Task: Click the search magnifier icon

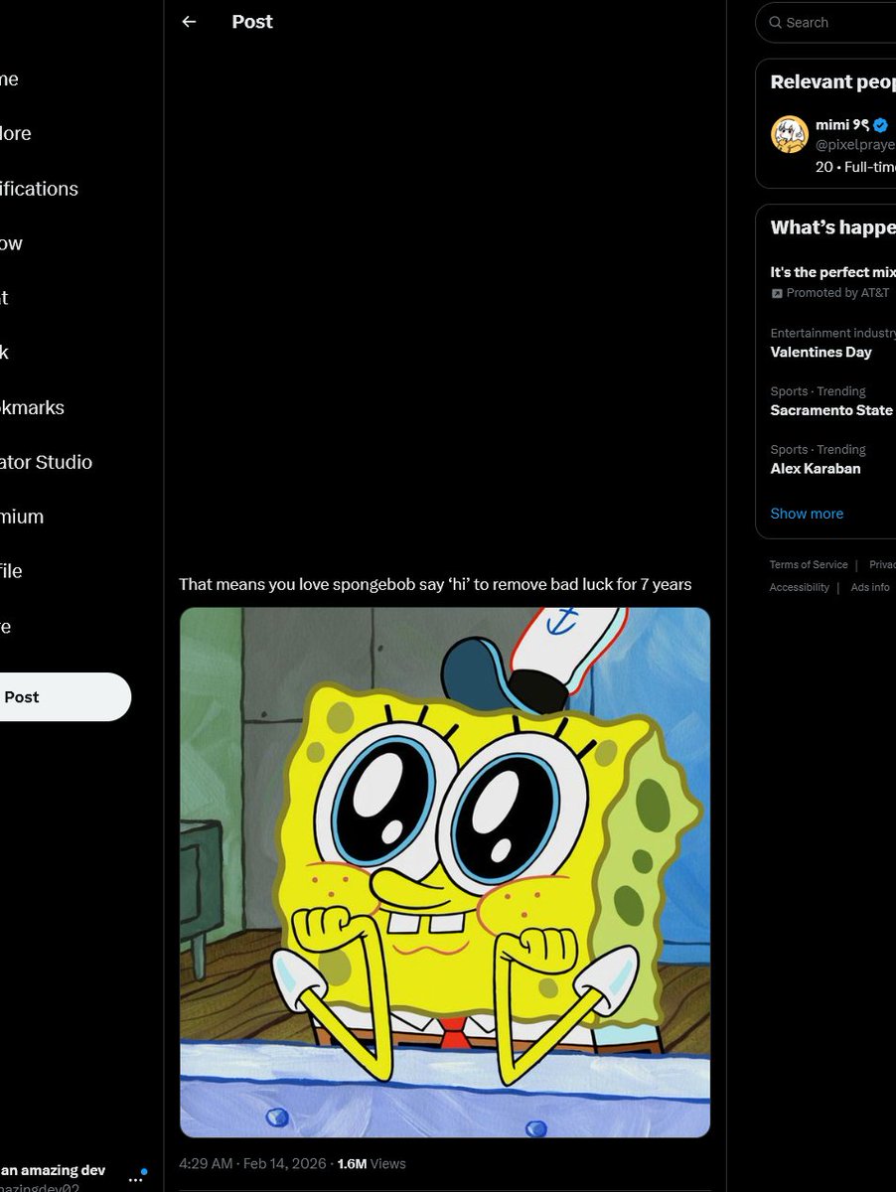Action: [x=775, y=22]
